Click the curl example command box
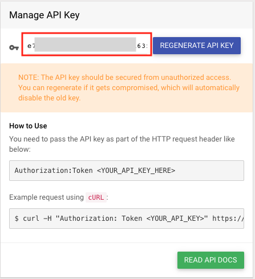255x279 pixels. pos(127,219)
